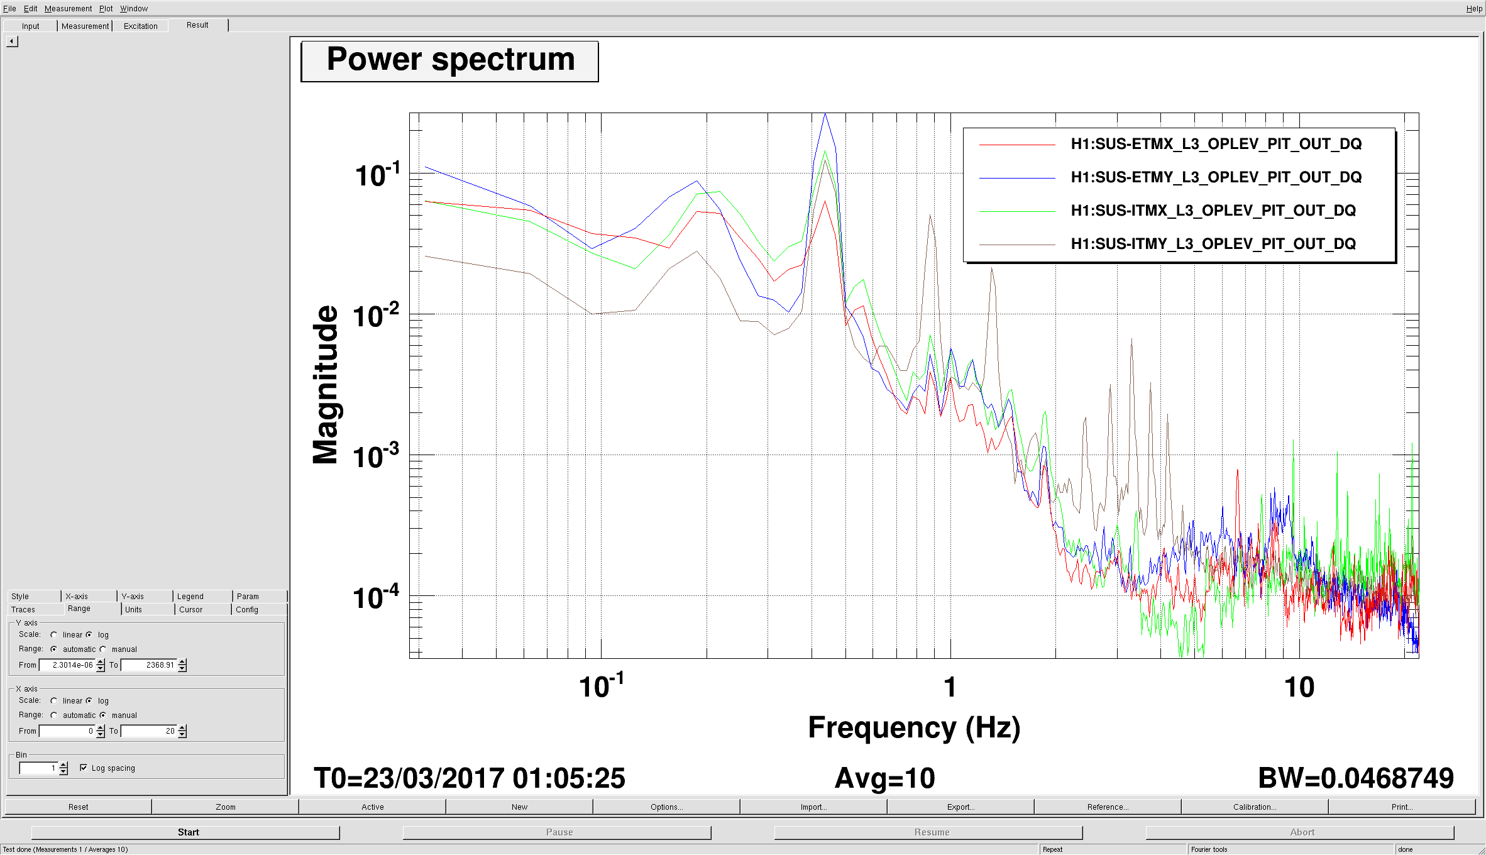This screenshot has height=855, width=1486.
Task: Click the X axis From value field
Action: point(67,731)
